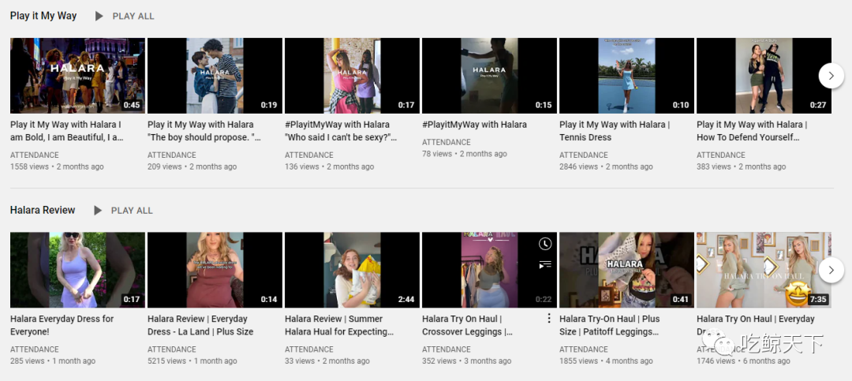This screenshot has width=852, height=381.
Task: Click ATTENDANCE channel under Tennis Dress video
Action: (x=584, y=155)
